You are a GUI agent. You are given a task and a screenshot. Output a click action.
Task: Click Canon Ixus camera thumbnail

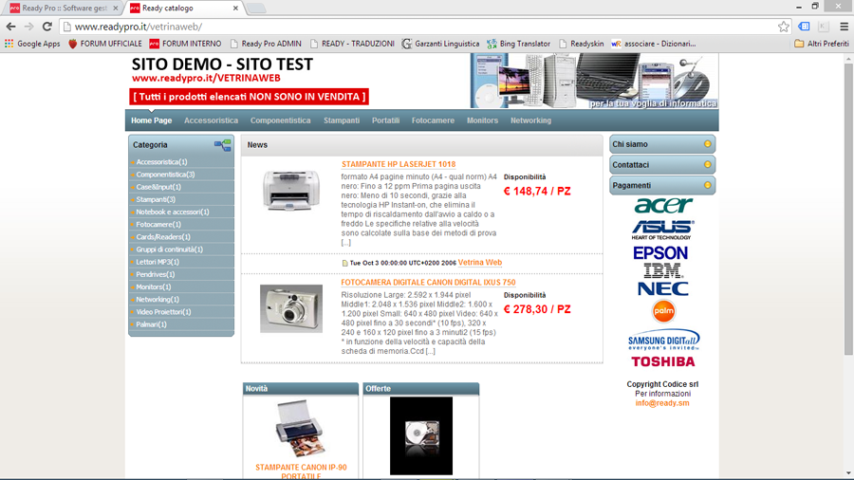click(291, 308)
